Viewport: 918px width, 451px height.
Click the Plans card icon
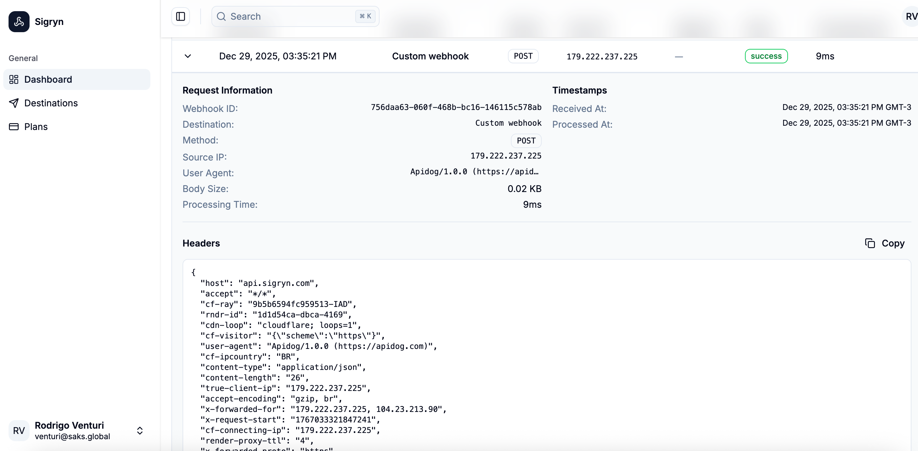(x=14, y=126)
